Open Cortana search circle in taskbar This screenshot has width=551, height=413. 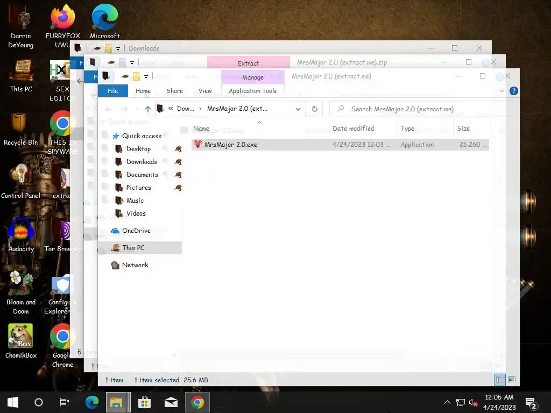[x=39, y=402]
